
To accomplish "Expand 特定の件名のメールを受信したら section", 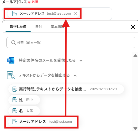I will coord(45,60).
